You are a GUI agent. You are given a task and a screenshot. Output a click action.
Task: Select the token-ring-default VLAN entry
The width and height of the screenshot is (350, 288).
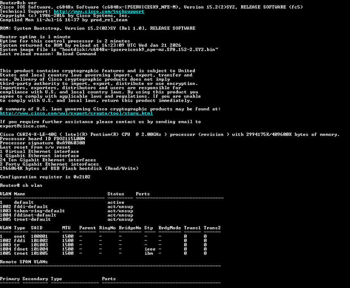click(39, 211)
